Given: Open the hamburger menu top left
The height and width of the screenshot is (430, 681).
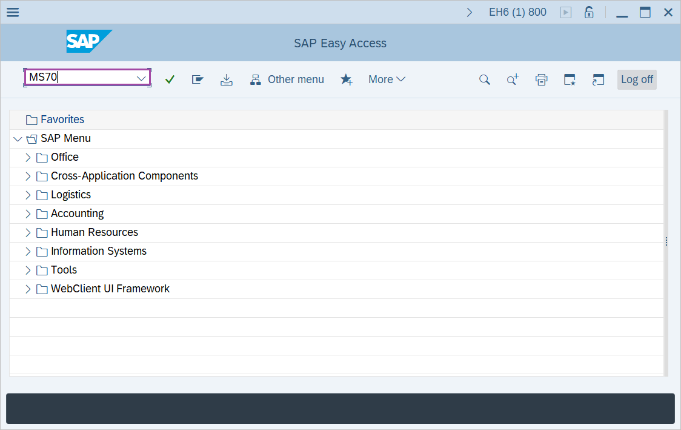Looking at the screenshot, I should 13,12.
